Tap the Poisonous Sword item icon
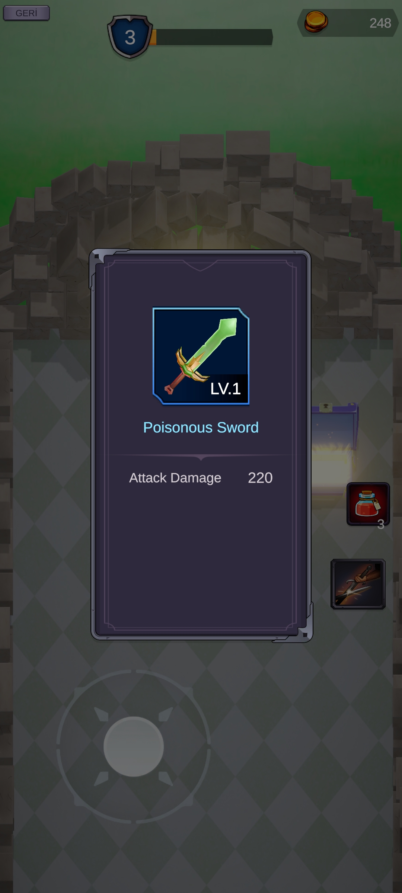The width and height of the screenshot is (402, 893). tap(201, 356)
